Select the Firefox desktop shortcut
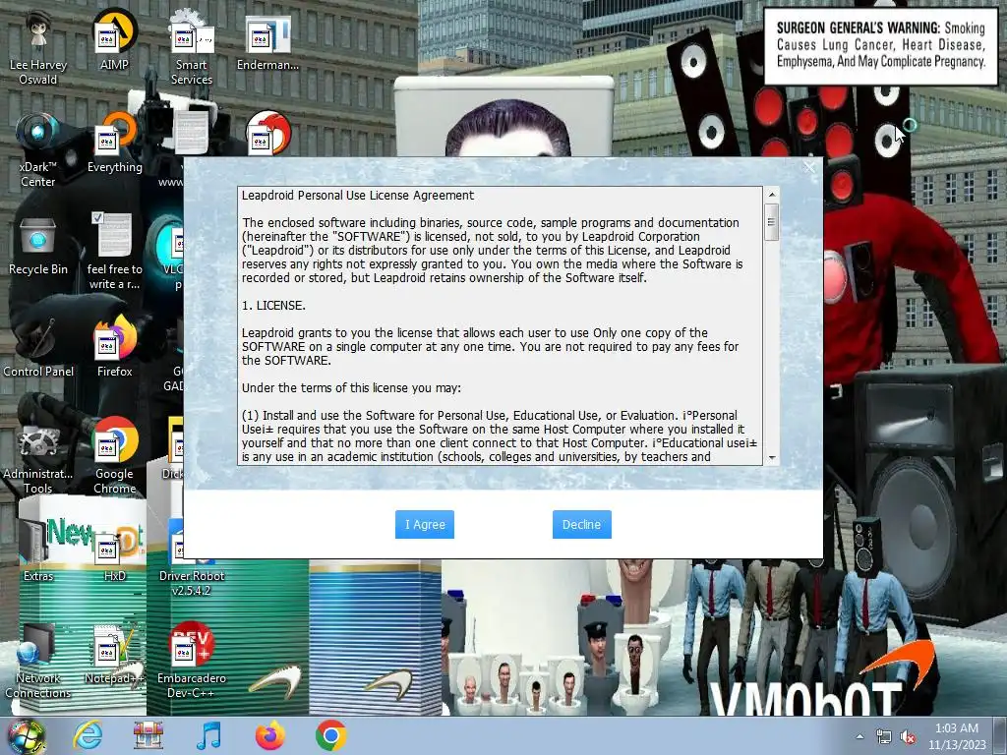This screenshot has height=755, width=1007. [114, 347]
